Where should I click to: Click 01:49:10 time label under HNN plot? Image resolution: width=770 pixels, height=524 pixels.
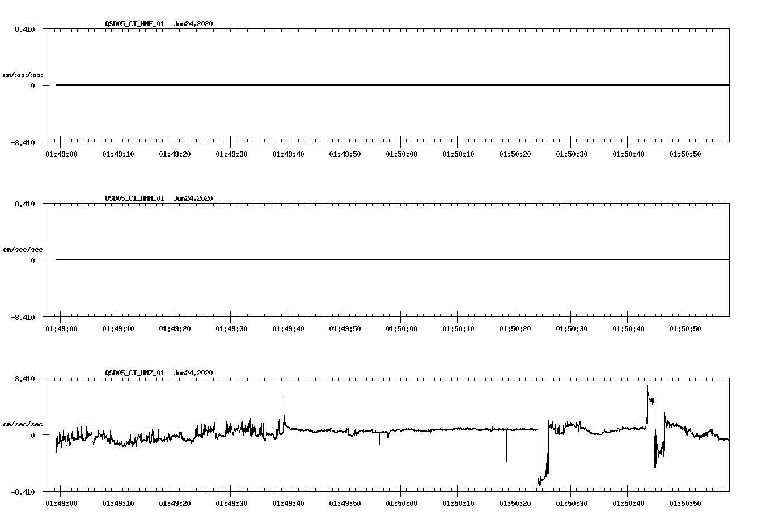tap(118, 329)
